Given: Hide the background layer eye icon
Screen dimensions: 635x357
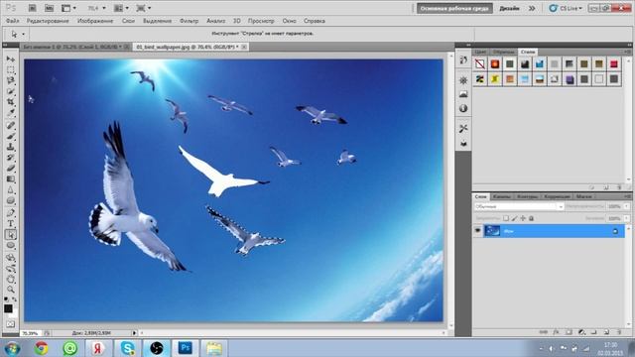Looking at the screenshot, I should pos(478,231).
